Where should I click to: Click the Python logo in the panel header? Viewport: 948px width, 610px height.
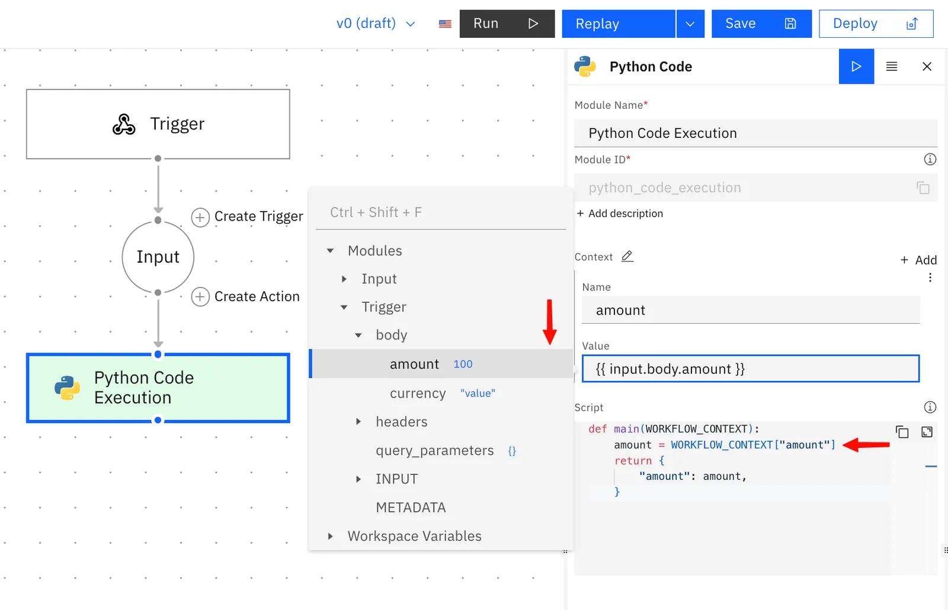585,66
